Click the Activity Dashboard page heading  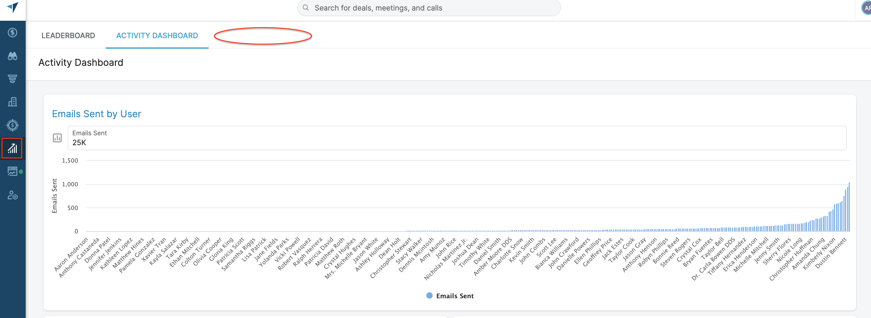(80, 63)
